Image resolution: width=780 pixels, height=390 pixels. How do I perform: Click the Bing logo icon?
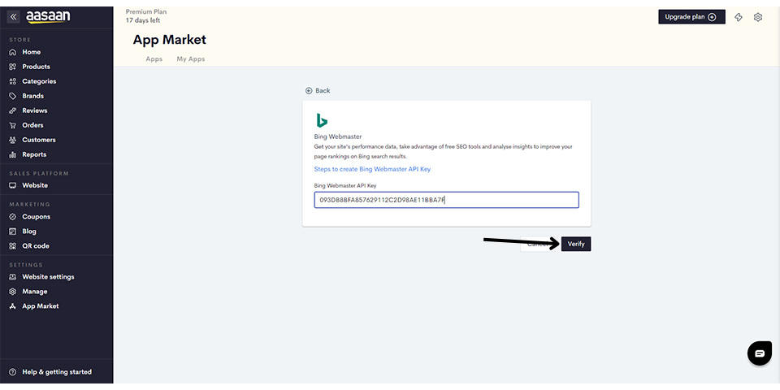[x=322, y=121]
